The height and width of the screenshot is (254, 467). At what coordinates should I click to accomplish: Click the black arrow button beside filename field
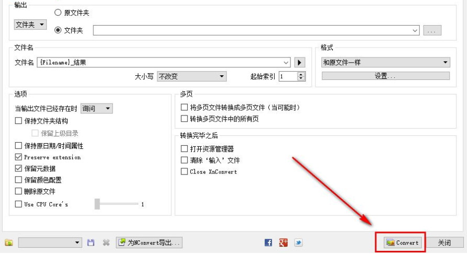point(299,62)
